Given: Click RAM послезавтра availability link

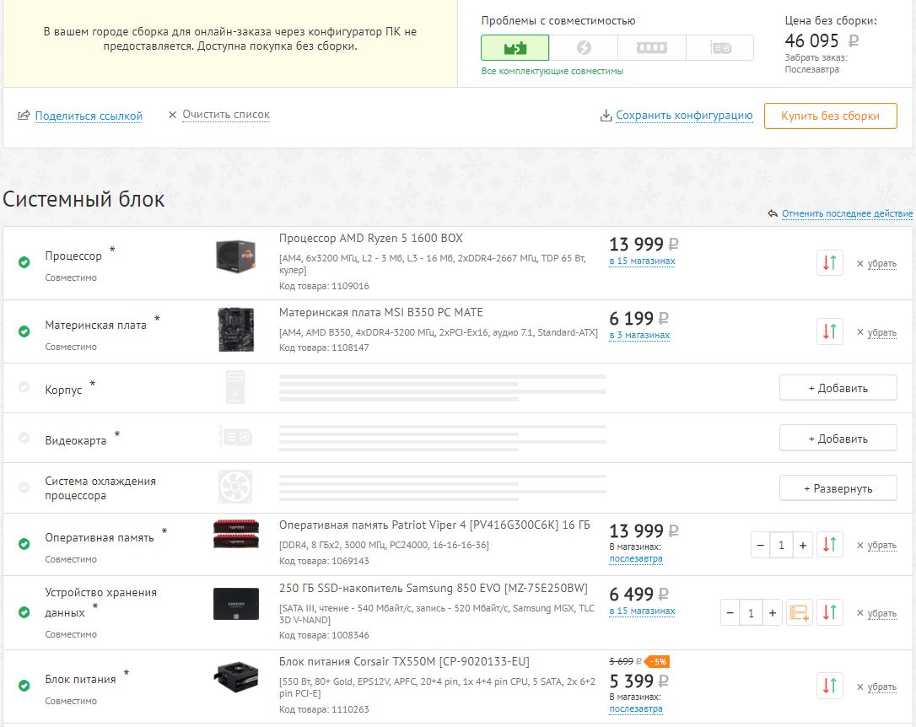Looking at the screenshot, I should point(636,558).
